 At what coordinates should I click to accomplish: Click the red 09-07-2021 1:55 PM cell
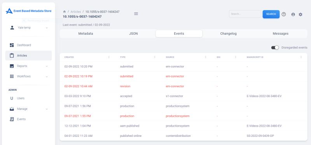click(77, 116)
